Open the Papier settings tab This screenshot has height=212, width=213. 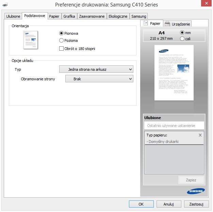[x=54, y=16]
